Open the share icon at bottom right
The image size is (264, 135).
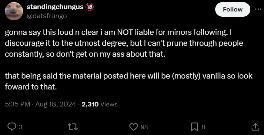click(255, 127)
